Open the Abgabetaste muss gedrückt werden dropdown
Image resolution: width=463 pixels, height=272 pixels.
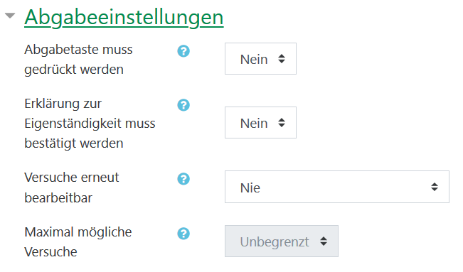pos(260,59)
